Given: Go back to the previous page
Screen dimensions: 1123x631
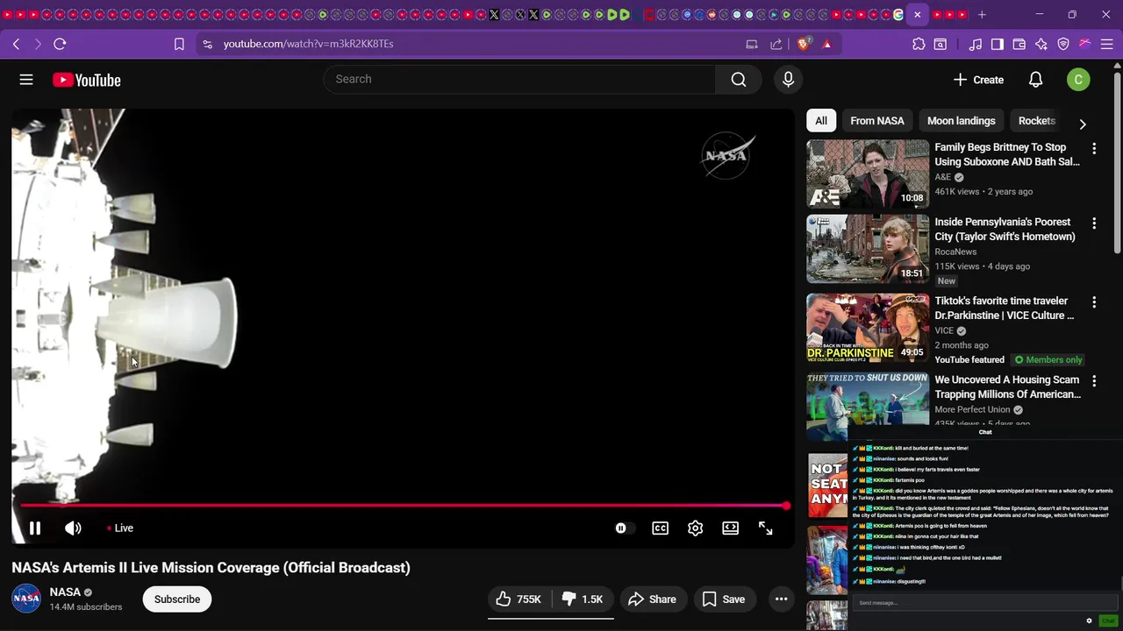Looking at the screenshot, I should (x=16, y=44).
